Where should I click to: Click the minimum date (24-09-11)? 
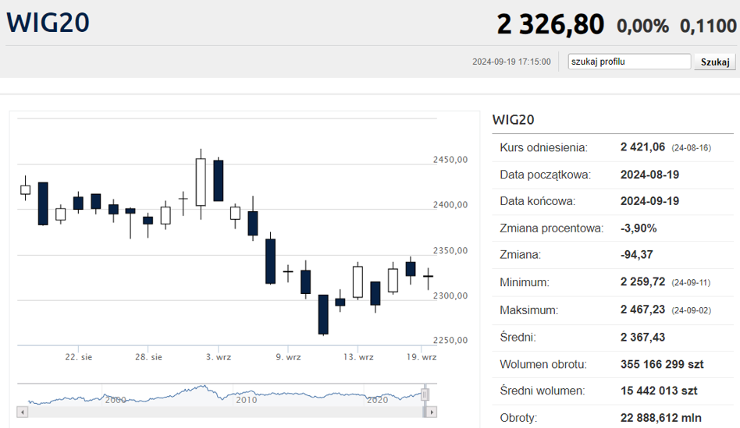692,283
